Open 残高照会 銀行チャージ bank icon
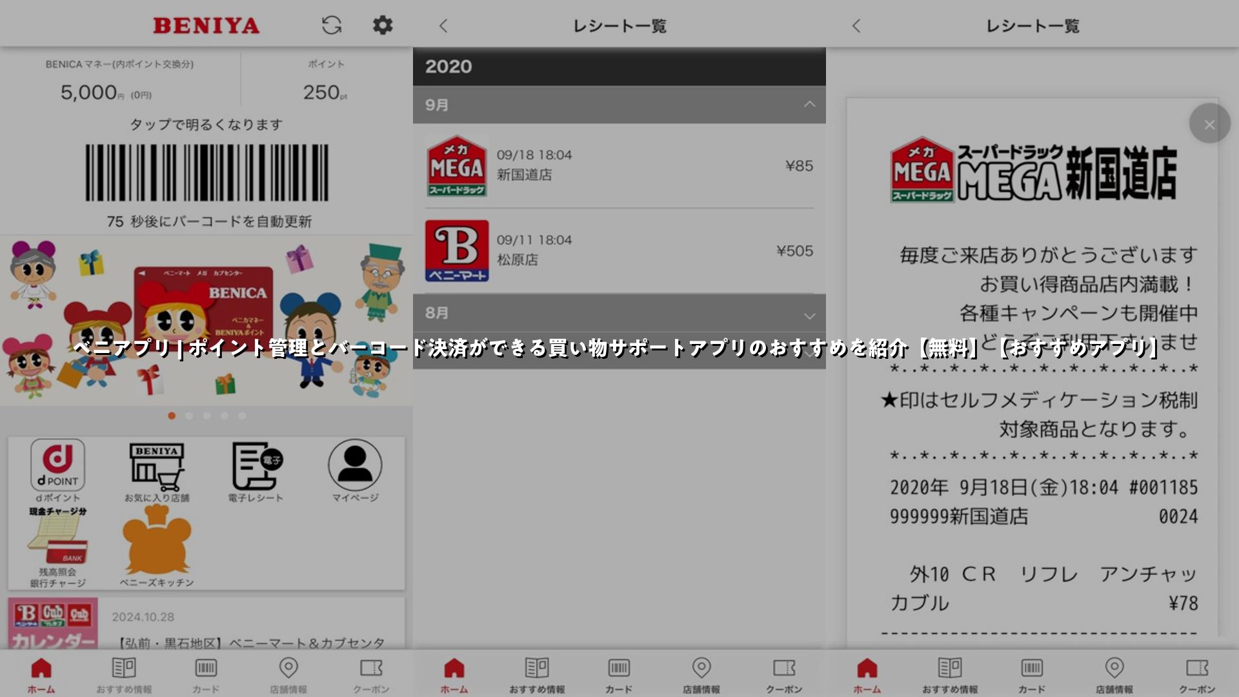Image resolution: width=1239 pixels, height=697 pixels. coord(57,547)
